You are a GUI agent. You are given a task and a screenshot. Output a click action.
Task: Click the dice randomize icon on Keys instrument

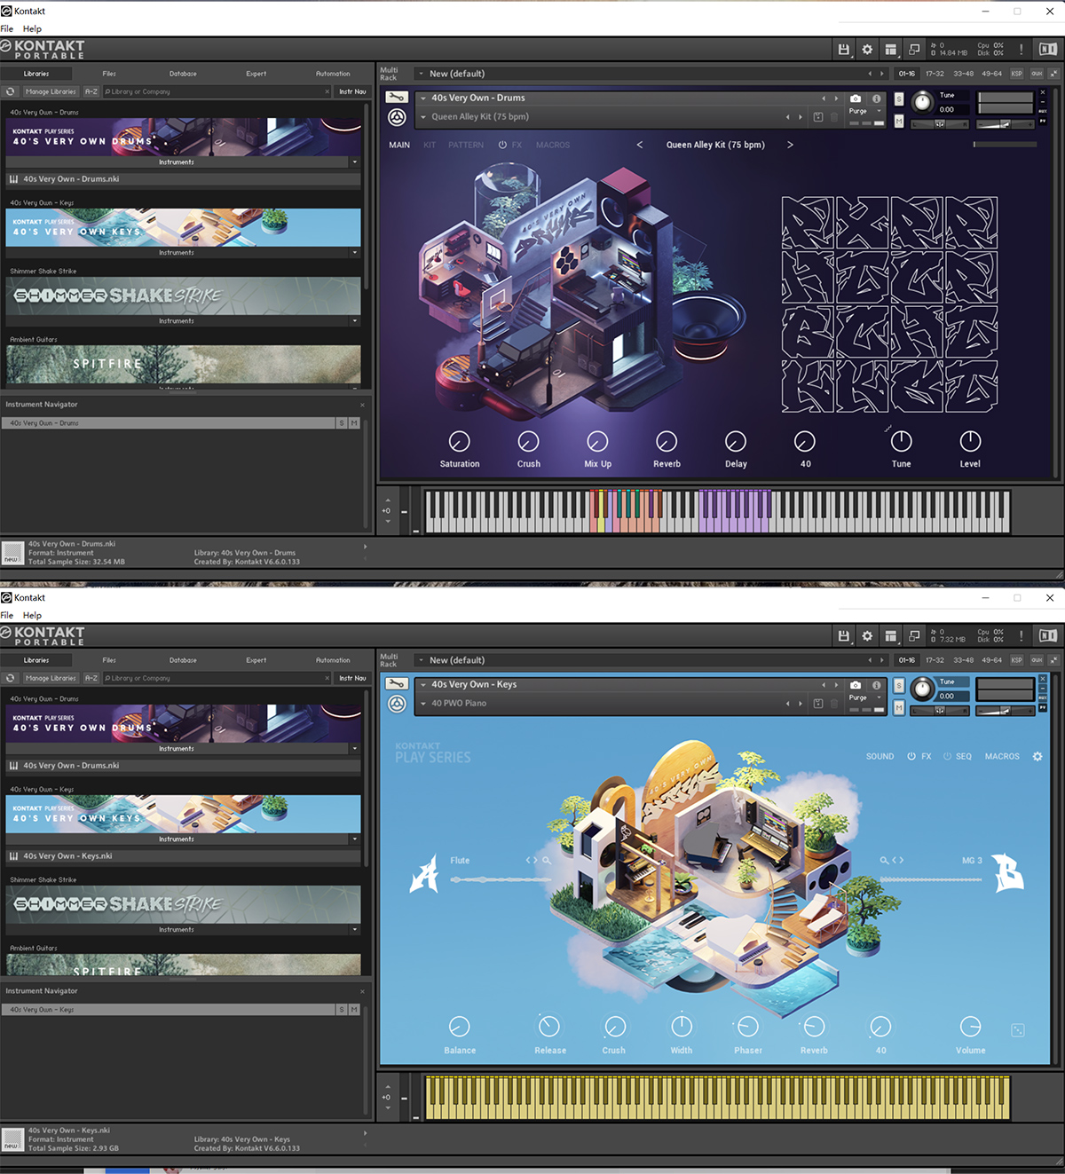[x=1018, y=1030]
